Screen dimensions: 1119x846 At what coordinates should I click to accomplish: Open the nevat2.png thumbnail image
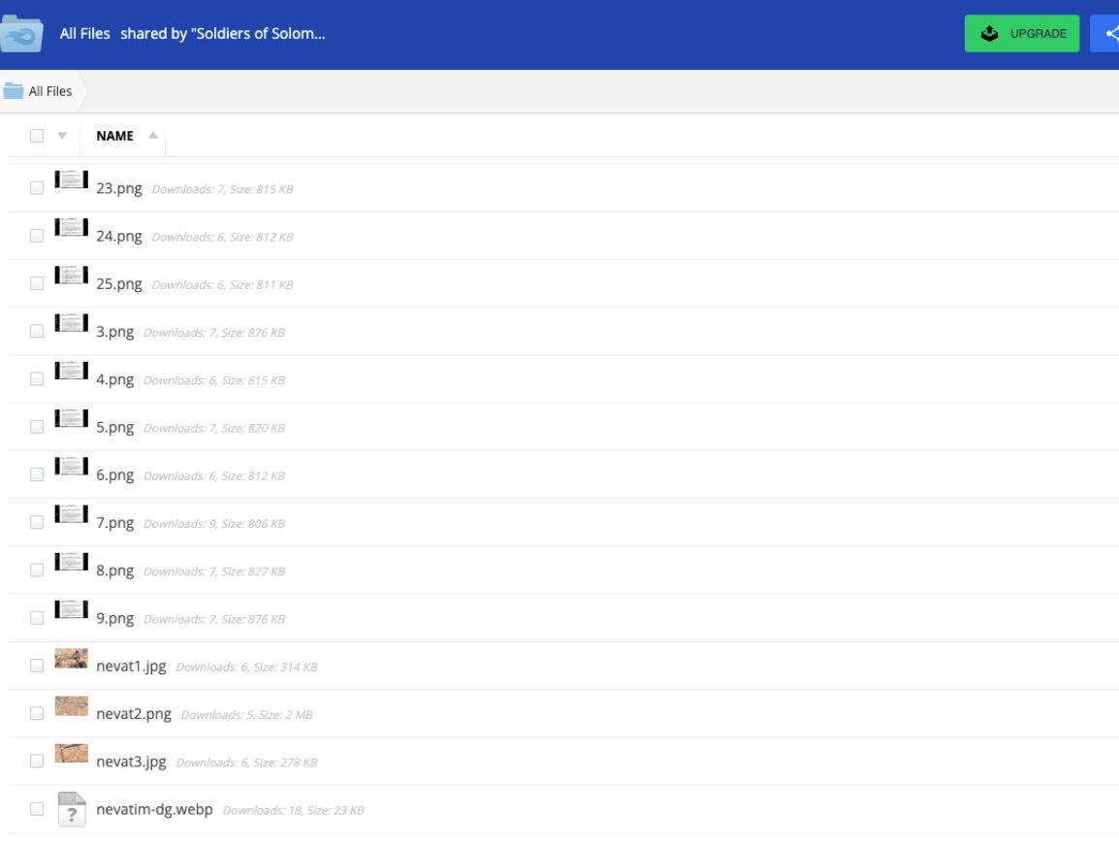tap(72, 707)
